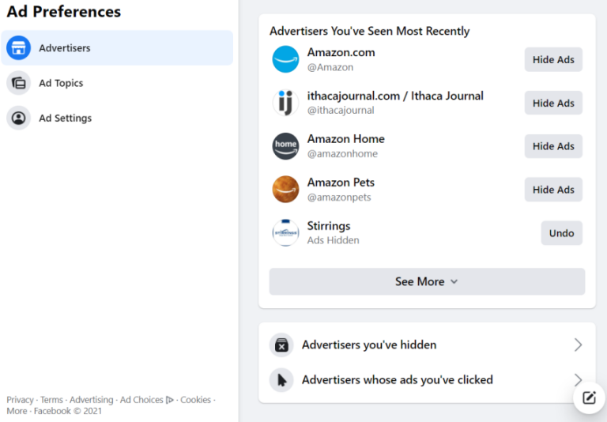This screenshot has height=422, width=607.
Task: Click the Ad Settings profile icon
Action: [18, 118]
